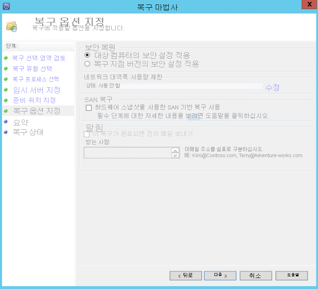This screenshot has width=318, height=289.
Task: Click the example text 'Kim@Contoso.com, Terry@Adventure-works.com'
Action: pos(247,156)
